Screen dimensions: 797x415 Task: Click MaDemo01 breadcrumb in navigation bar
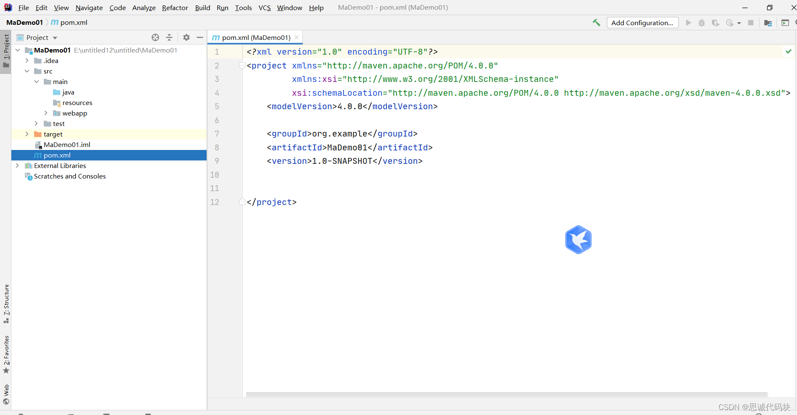pos(24,22)
